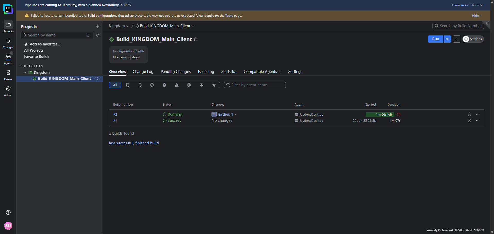
Task: Follow the Learn more link
Action: [x=460, y=5]
